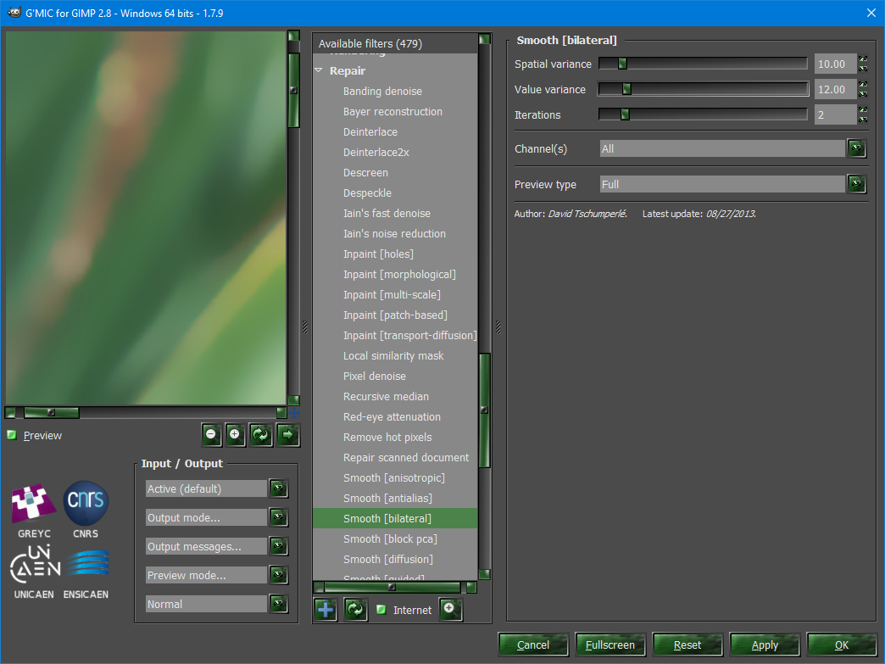Click the Spatial variance slider

point(704,64)
